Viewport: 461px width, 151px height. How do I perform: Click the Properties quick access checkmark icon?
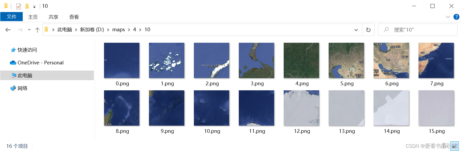(18, 6)
